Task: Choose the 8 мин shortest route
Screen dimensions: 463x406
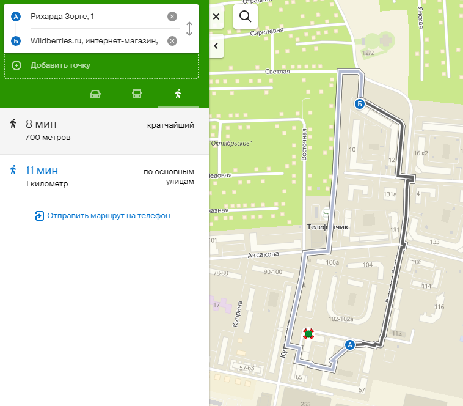Action: [x=104, y=130]
